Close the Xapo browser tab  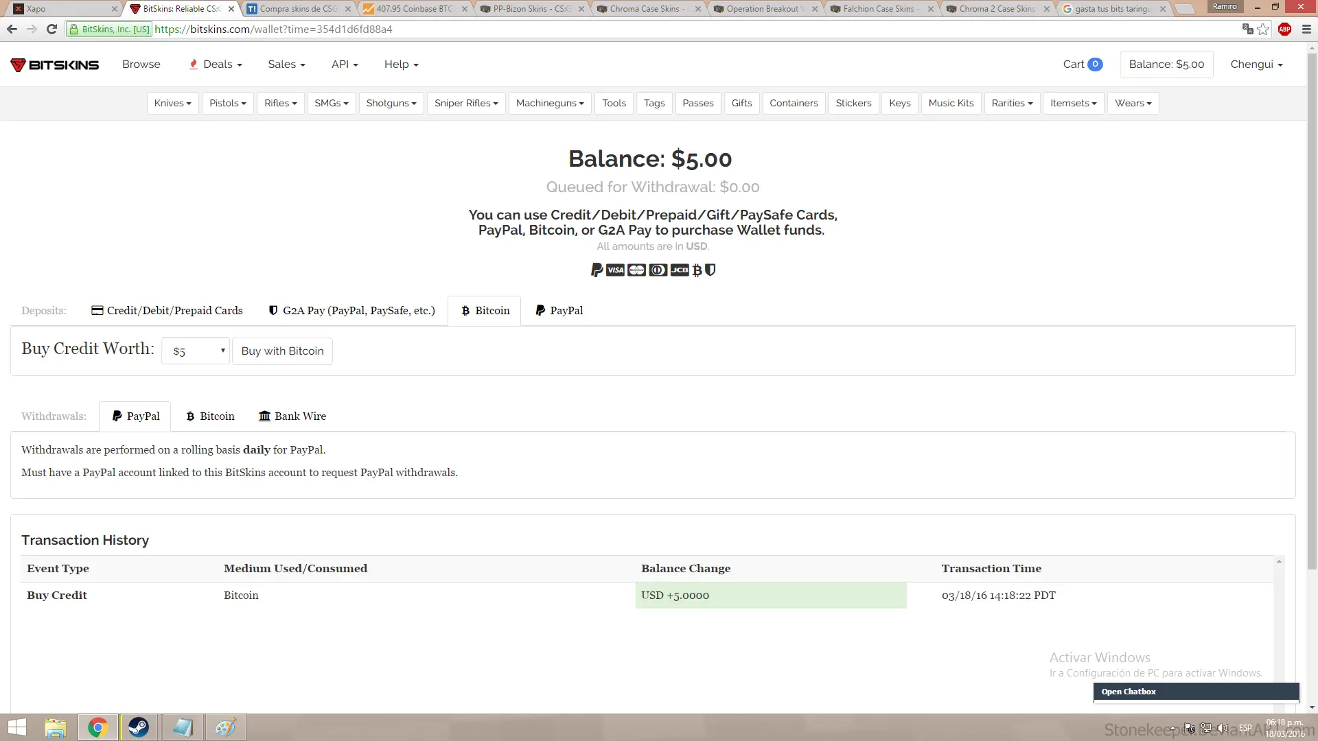tap(115, 9)
